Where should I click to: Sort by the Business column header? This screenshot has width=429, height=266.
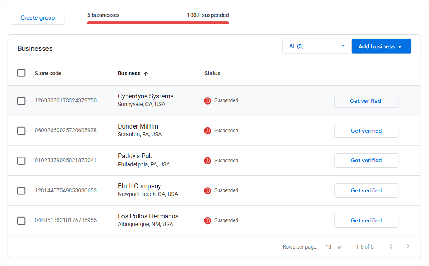point(129,73)
